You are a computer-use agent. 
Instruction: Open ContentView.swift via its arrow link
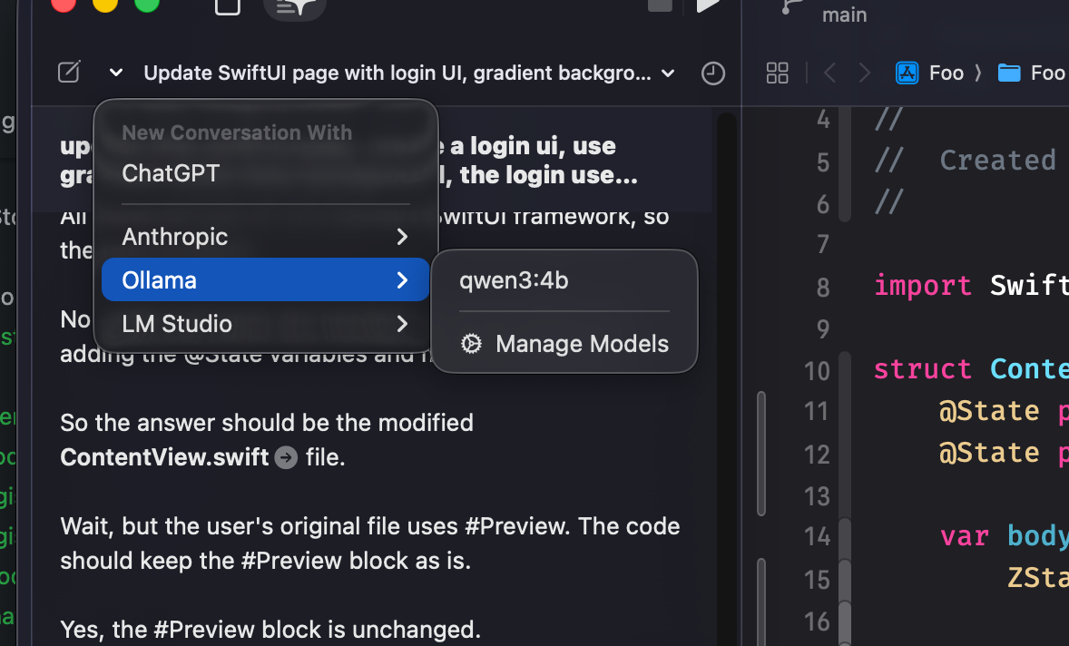[x=285, y=457]
